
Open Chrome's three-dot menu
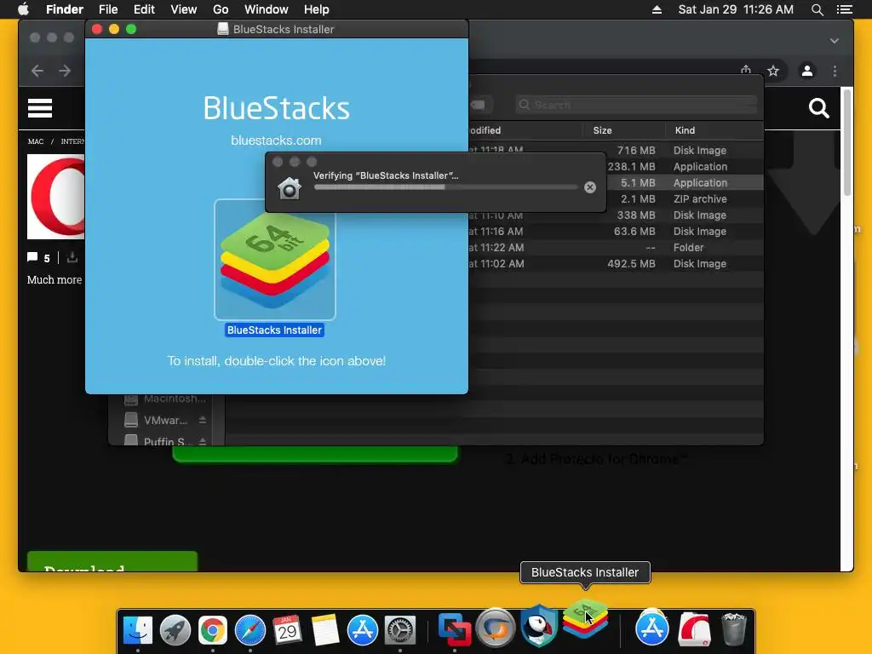pyautogui.click(x=835, y=71)
